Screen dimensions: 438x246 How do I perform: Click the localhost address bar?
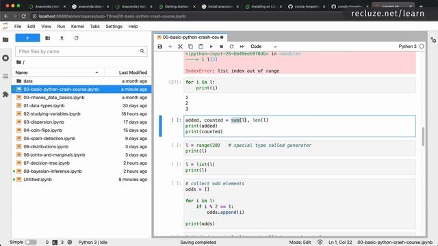click(x=112, y=16)
